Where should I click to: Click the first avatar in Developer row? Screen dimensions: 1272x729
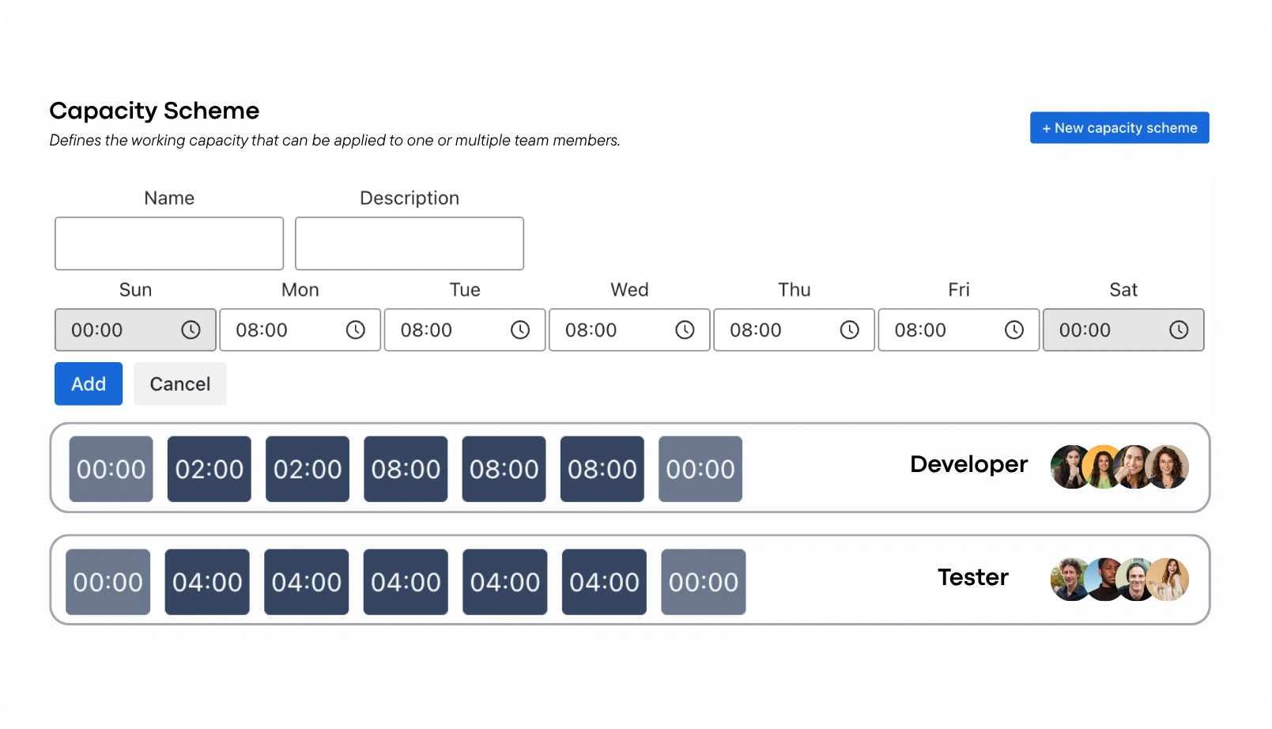(x=1070, y=466)
